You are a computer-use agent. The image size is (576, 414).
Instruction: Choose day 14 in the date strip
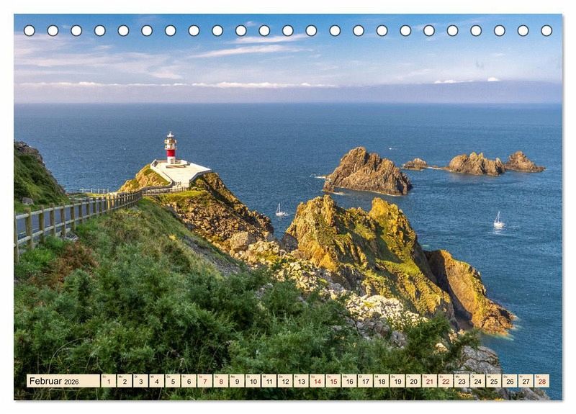(x=317, y=381)
